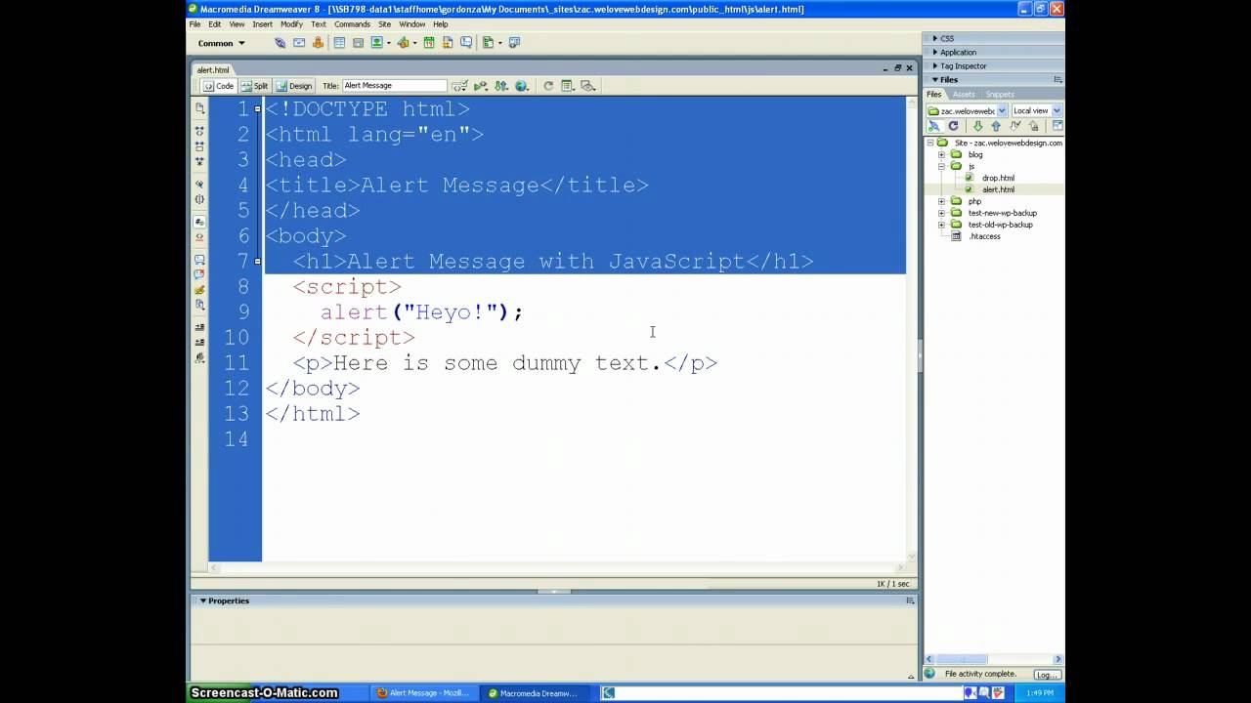Open the Visual Aids toolbar menu

(587, 85)
